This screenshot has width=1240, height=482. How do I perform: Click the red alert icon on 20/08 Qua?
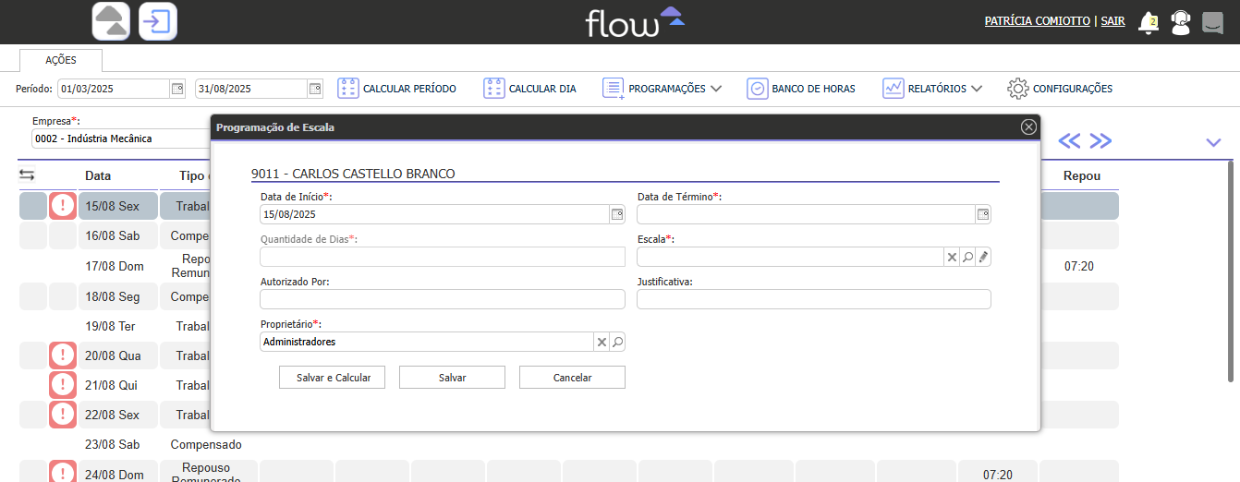pos(62,355)
